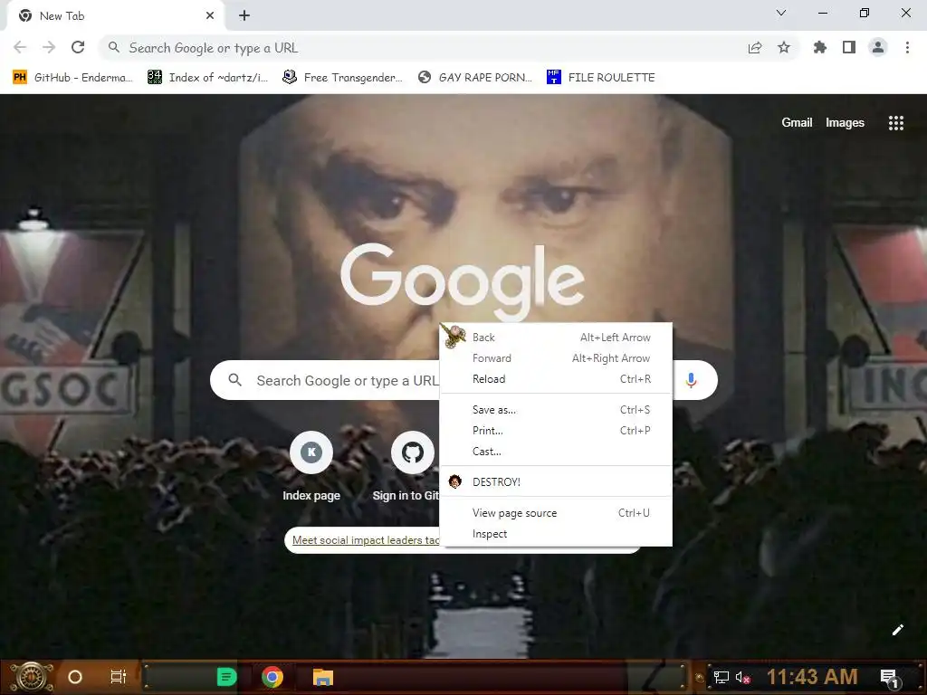Open the Index of ~dartz bookmark
Screen dimensions: 927x695
click(207, 78)
